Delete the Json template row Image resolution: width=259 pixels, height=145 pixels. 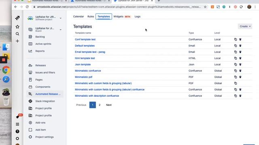pos(240,64)
